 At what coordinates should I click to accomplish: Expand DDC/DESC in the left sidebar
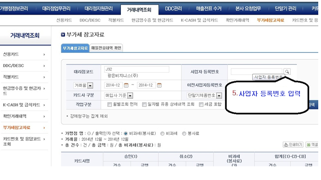(x=24, y=66)
